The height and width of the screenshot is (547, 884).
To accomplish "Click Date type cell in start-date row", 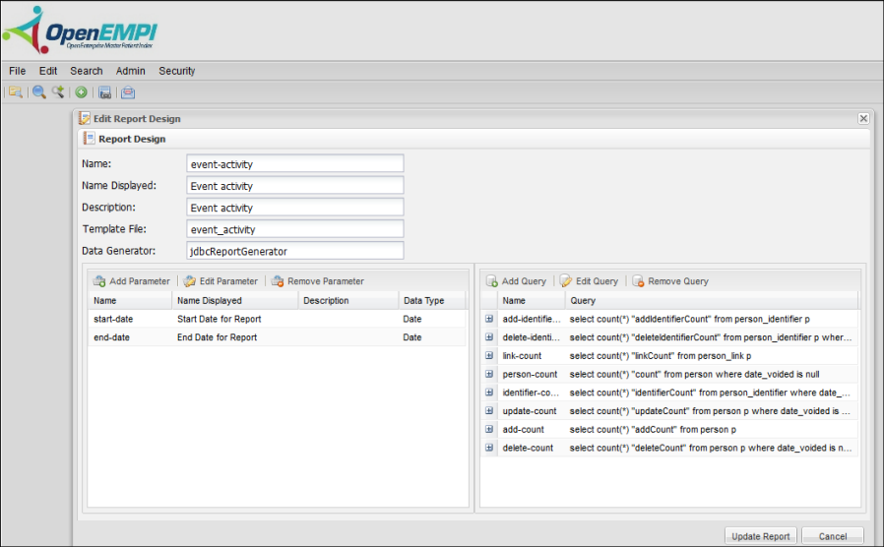I will point(412,319).
